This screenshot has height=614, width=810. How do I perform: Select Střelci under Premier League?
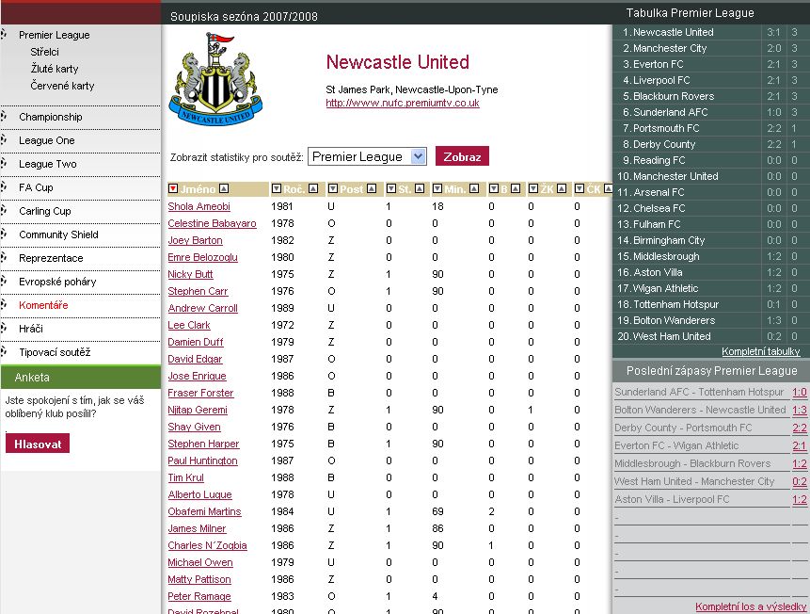pyautogui.click(x=44, y=52)
